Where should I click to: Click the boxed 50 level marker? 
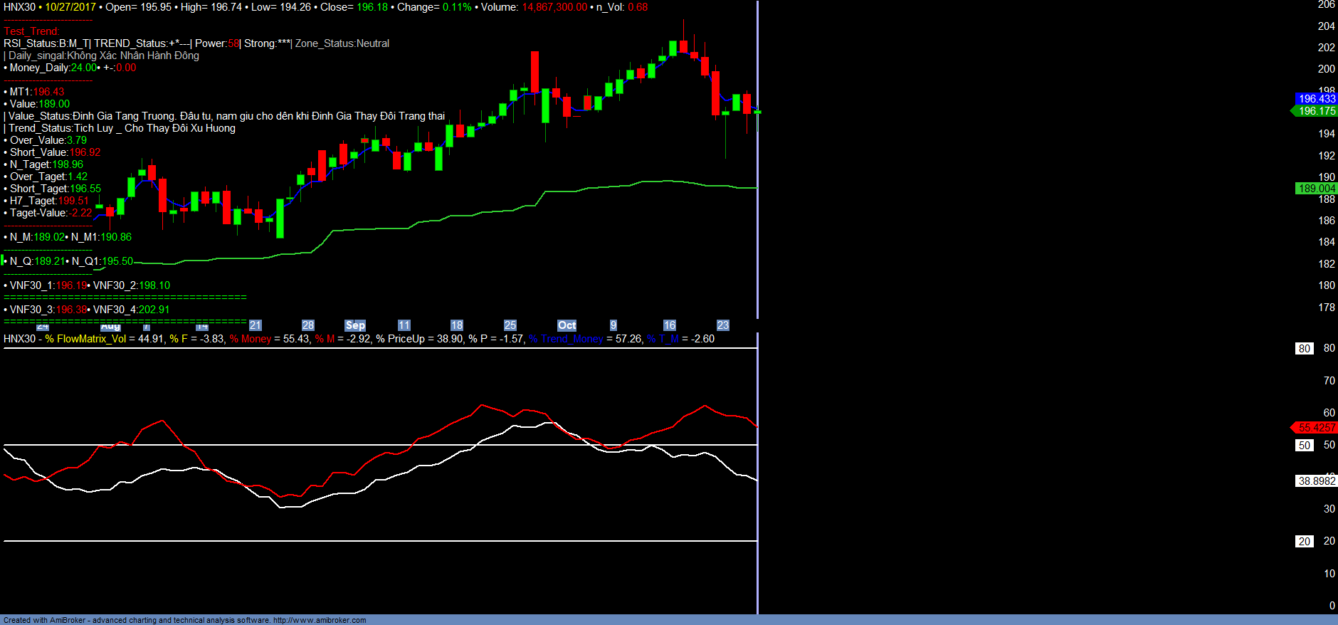click(x=1304, y=446)
